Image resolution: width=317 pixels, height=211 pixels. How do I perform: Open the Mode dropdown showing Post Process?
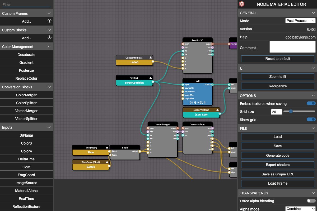(301, 21)
